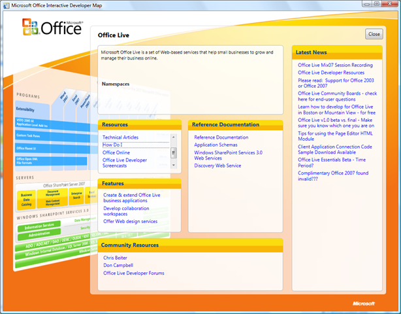The image size is (401, 314).
Task: Open Office Live Essentials Beta Time Period link
Action: click(x=332, y=163)
